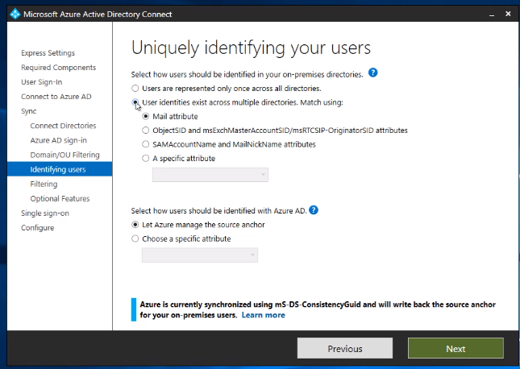520x369 pixels.
Task: Choose ObjectSID and msExchMasterAccountSID matching
Action: click(x=146, y=131)
